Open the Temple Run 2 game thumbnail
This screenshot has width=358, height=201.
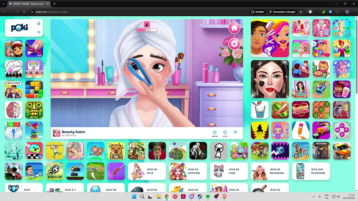(34, 110)
